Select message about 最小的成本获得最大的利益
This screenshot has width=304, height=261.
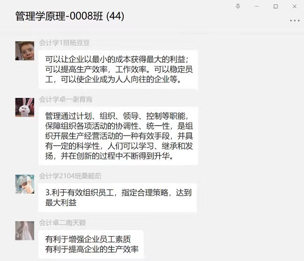[118, 69]
